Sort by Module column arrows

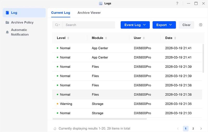(106, 38)
